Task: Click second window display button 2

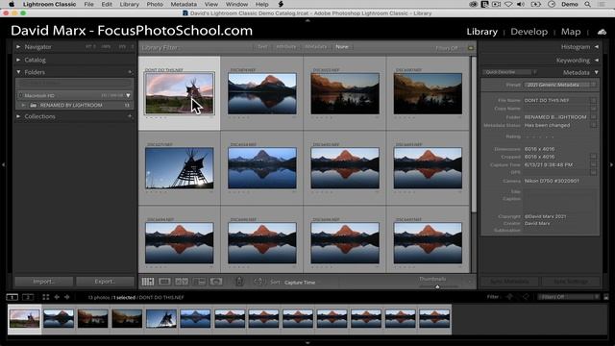Action: (x=28, y=297)
